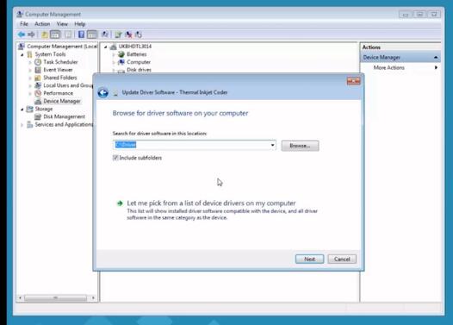Expand Services and Applications node
The height and width of the screenshot is (325, 453).
coord(22,125)
